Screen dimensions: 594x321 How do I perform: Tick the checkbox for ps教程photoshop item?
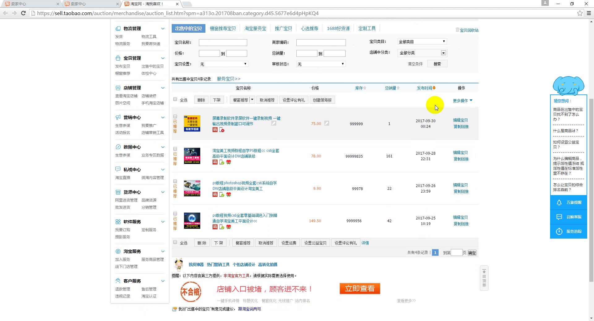(175, 181)
